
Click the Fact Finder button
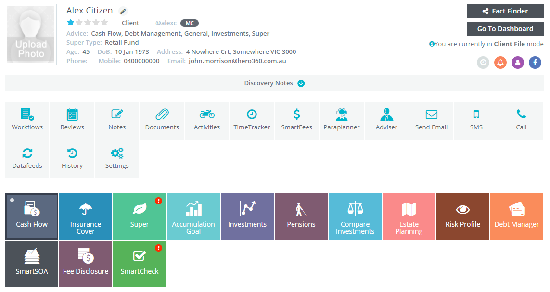point(505,11)
